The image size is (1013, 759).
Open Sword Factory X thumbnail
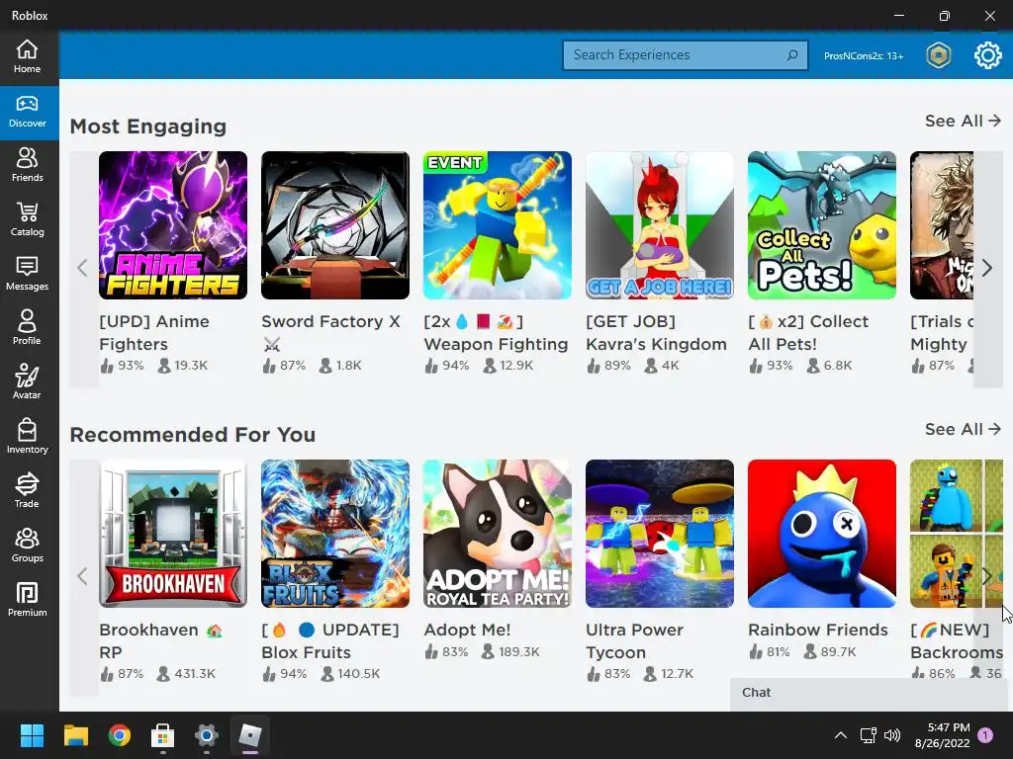[335, 225]
